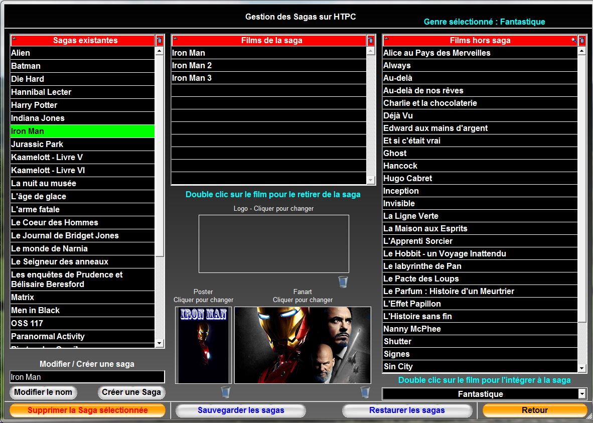Select the Alien saga
This screenshot has width=593, height=423.
pyautogui.click(x=82, y=53)
